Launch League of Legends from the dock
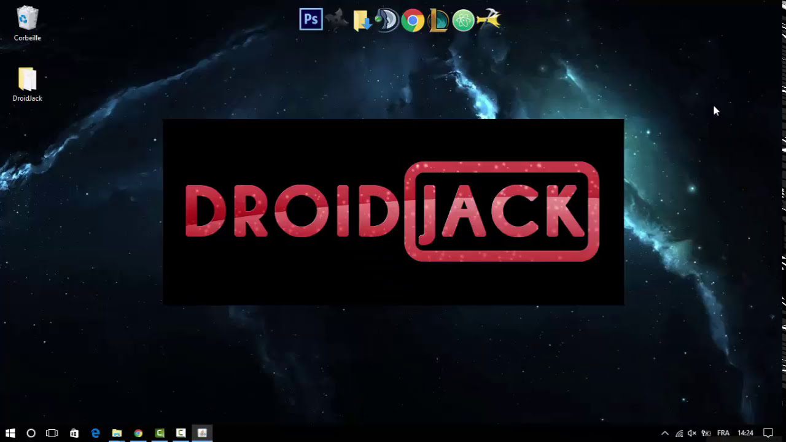This screenshot has width=786, height=442. (438, 20)
